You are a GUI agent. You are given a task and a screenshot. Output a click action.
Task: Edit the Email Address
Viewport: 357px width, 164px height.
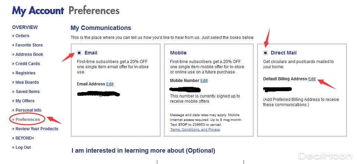(x=110, y=84)
